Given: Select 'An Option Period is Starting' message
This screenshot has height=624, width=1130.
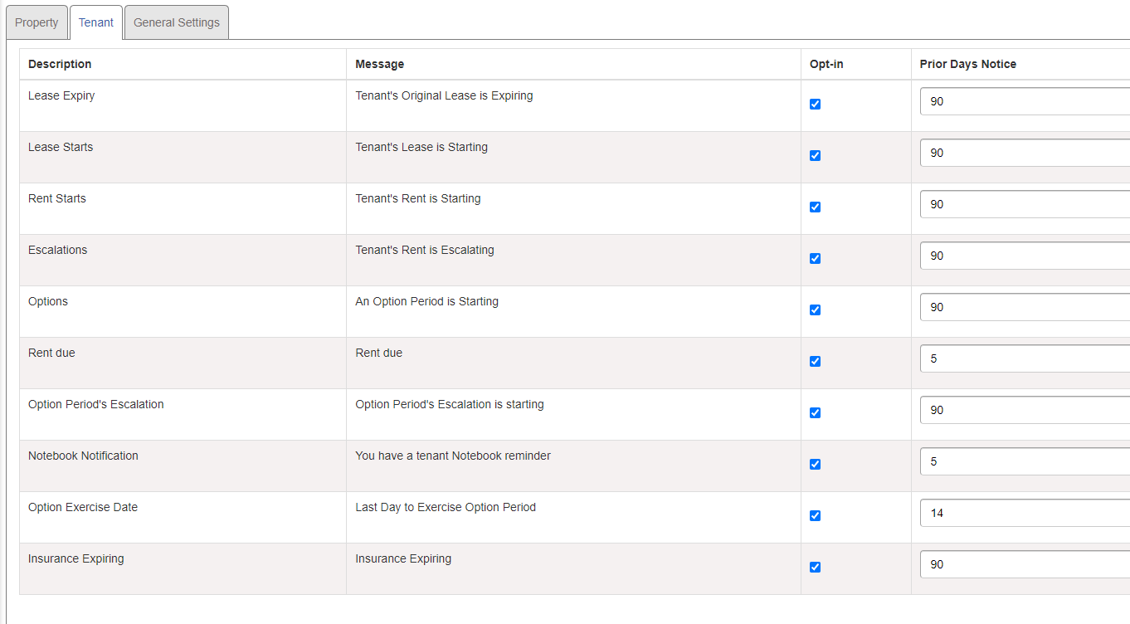Looking at the screenshot, I should [427, 301].
